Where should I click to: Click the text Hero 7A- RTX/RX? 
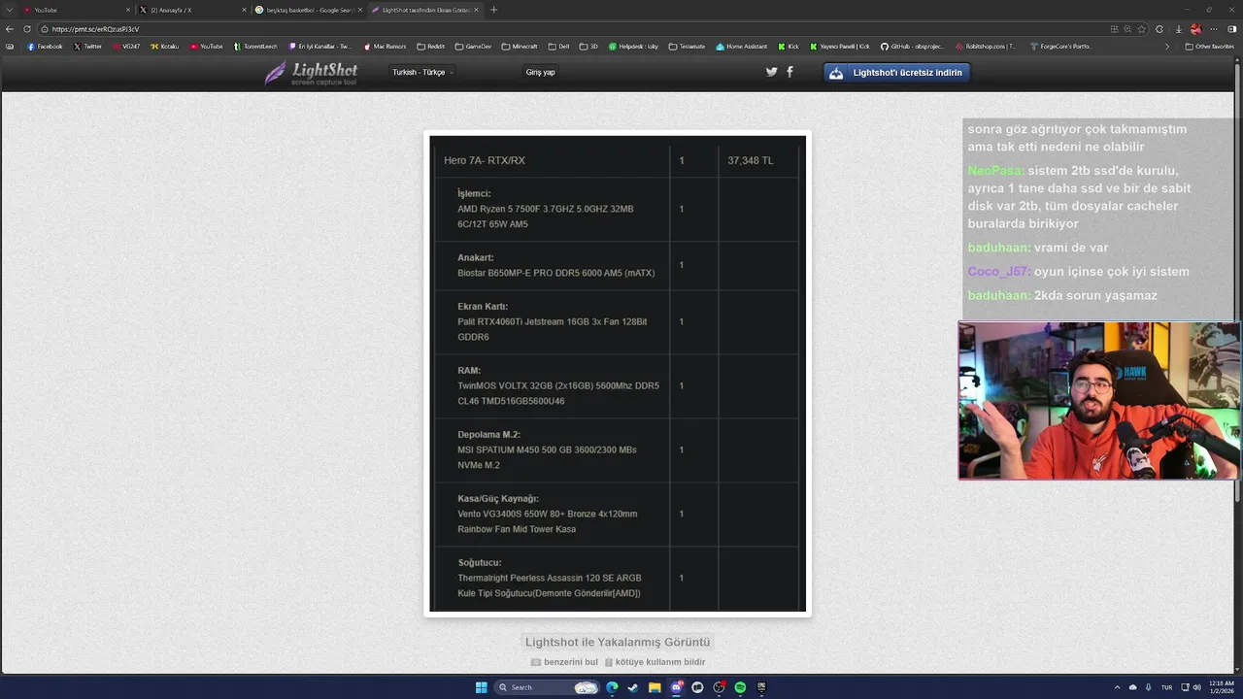(485, 160)
